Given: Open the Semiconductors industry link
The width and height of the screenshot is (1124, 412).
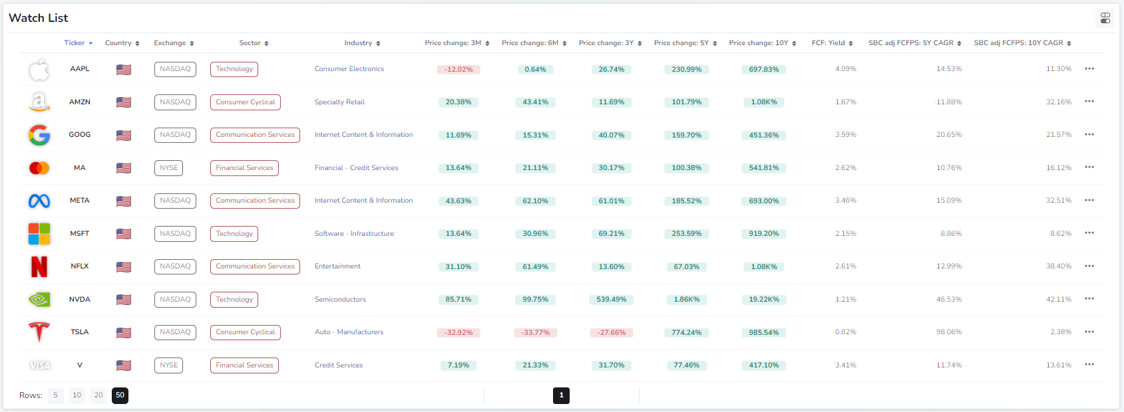Looking at the screenshot, I should (x=340, y=300).
